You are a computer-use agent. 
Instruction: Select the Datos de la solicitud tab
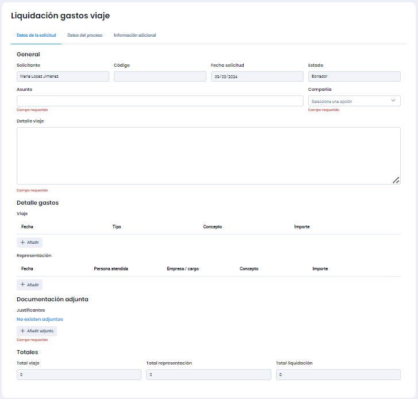[x=36, y=36]
